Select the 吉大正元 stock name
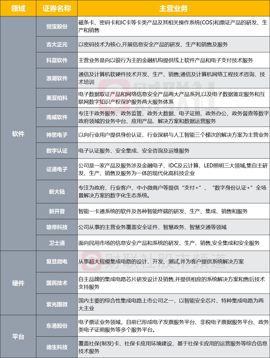Screen dimensions: 270x358 coord(57,44)
